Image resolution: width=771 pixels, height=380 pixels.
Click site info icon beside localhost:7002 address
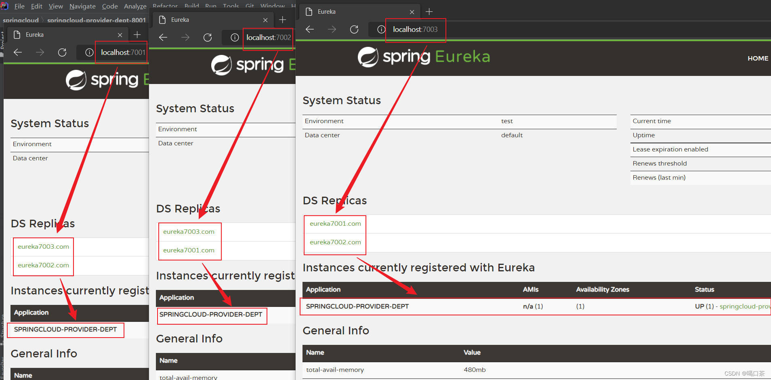click(235, 38)
